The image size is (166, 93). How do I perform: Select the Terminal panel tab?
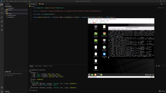(31, 66)
